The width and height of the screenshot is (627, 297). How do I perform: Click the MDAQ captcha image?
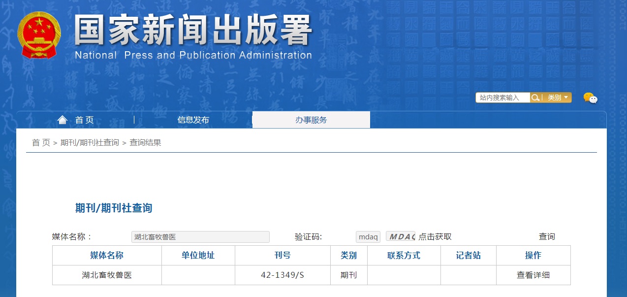pyautogui.click(x=401, y=236)
